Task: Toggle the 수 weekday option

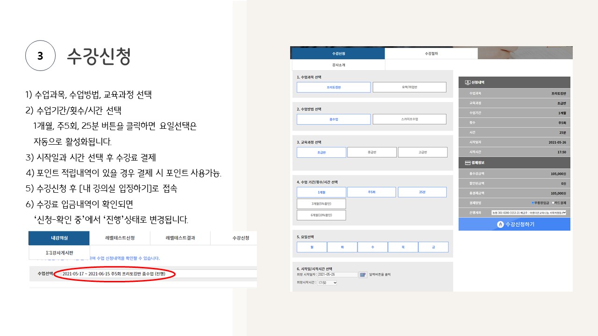Action: click(x=372, y=247)
